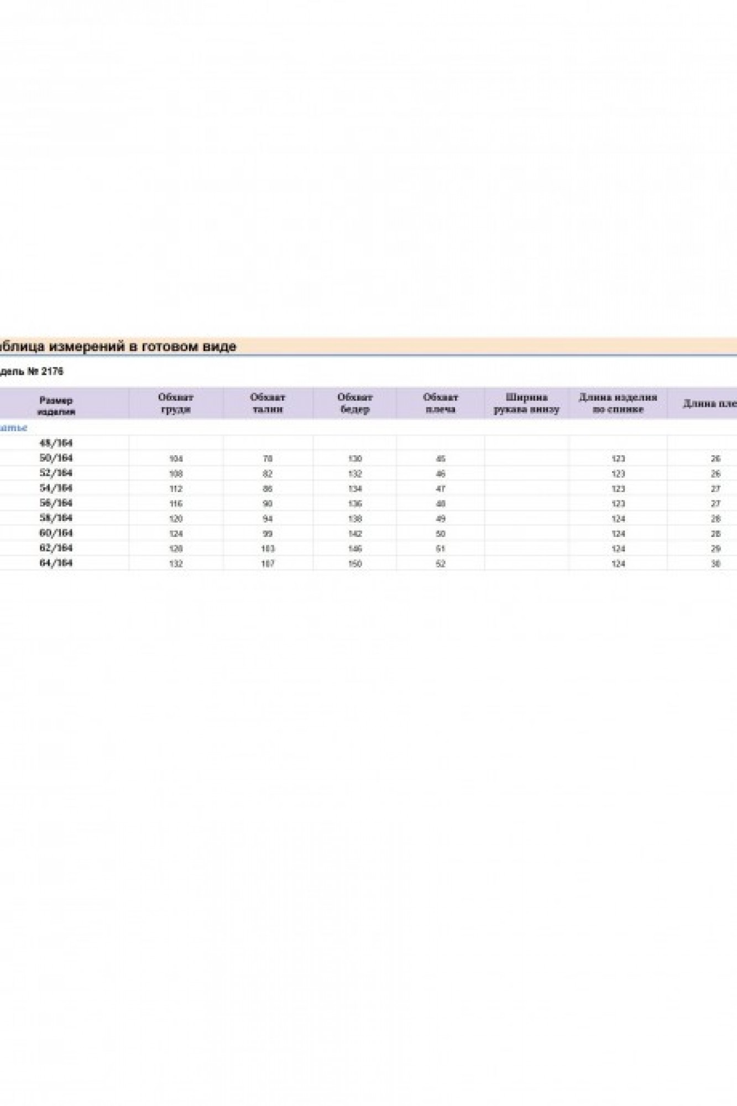The image size is (737, 1106).
Task: Click the 62/164 size row label
Action: point(56,547)
